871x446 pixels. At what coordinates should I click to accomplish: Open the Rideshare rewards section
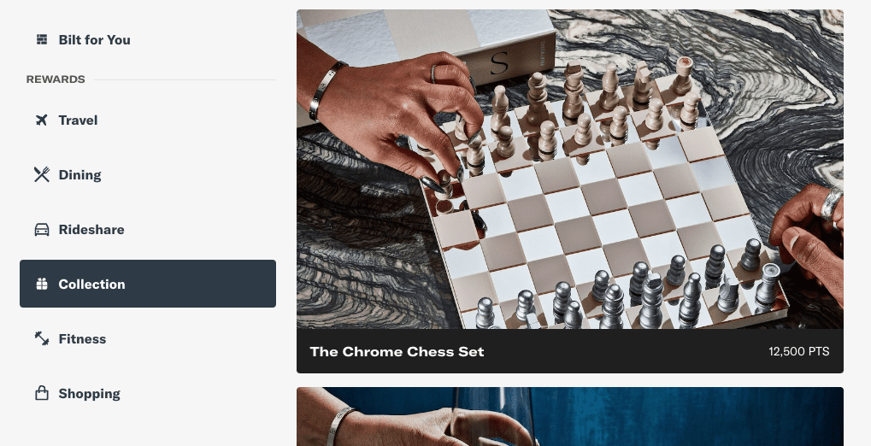148,229
